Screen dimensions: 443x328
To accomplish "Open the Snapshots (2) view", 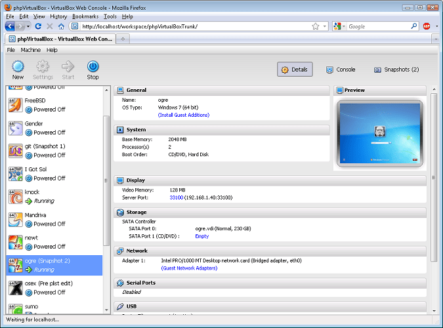I will pos(396,70).
